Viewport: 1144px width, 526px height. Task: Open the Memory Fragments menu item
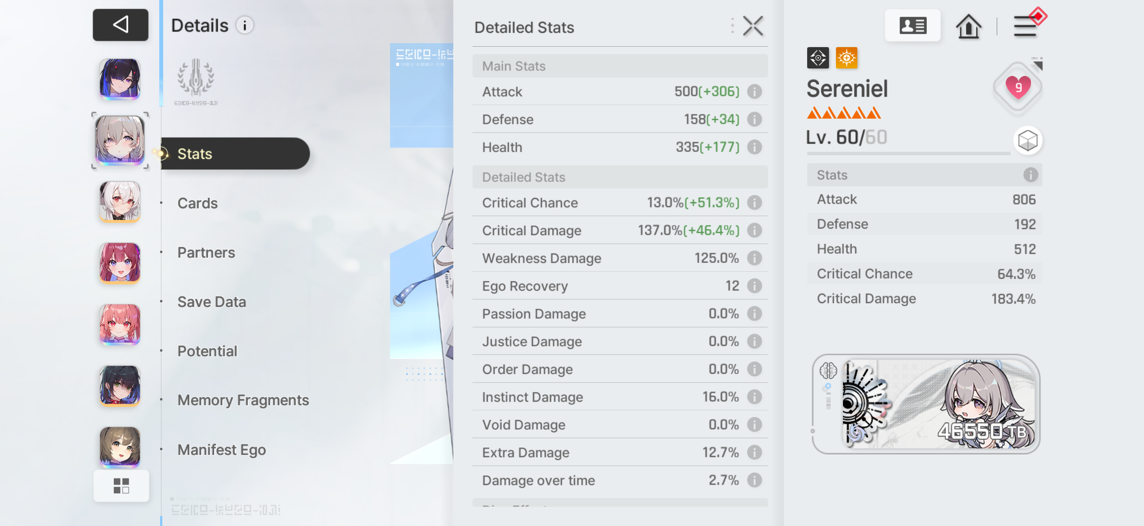coord(243,400)
